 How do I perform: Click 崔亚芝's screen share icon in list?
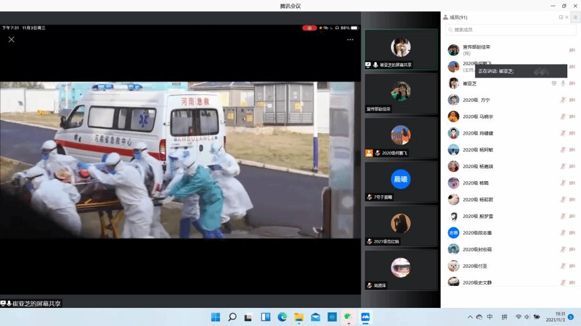coord(554,83)
